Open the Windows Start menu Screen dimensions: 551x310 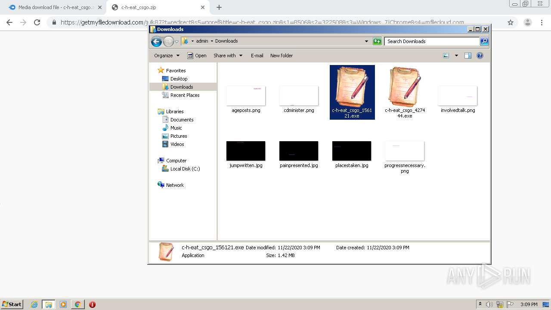pyautogui.click(x=12, y=304)
